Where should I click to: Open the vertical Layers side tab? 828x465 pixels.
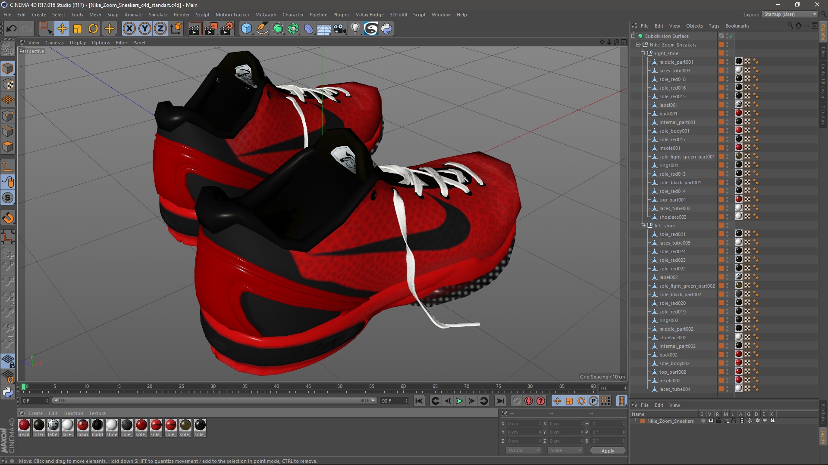tap(823, 437)
